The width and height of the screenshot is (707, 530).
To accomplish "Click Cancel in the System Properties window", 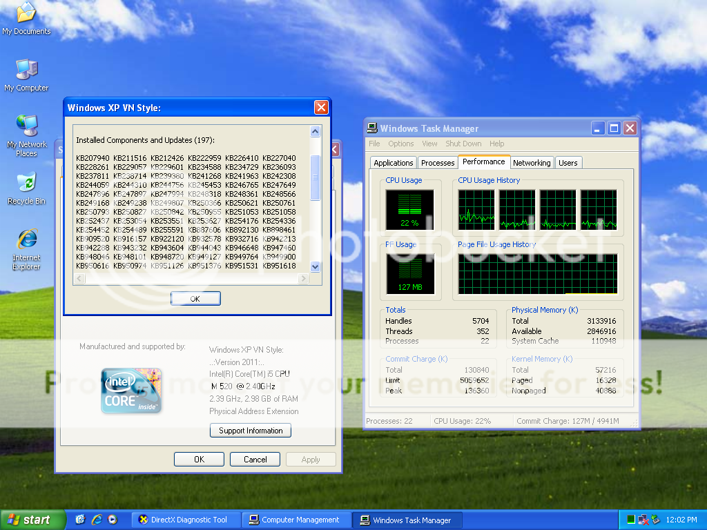I will (255, 459).
